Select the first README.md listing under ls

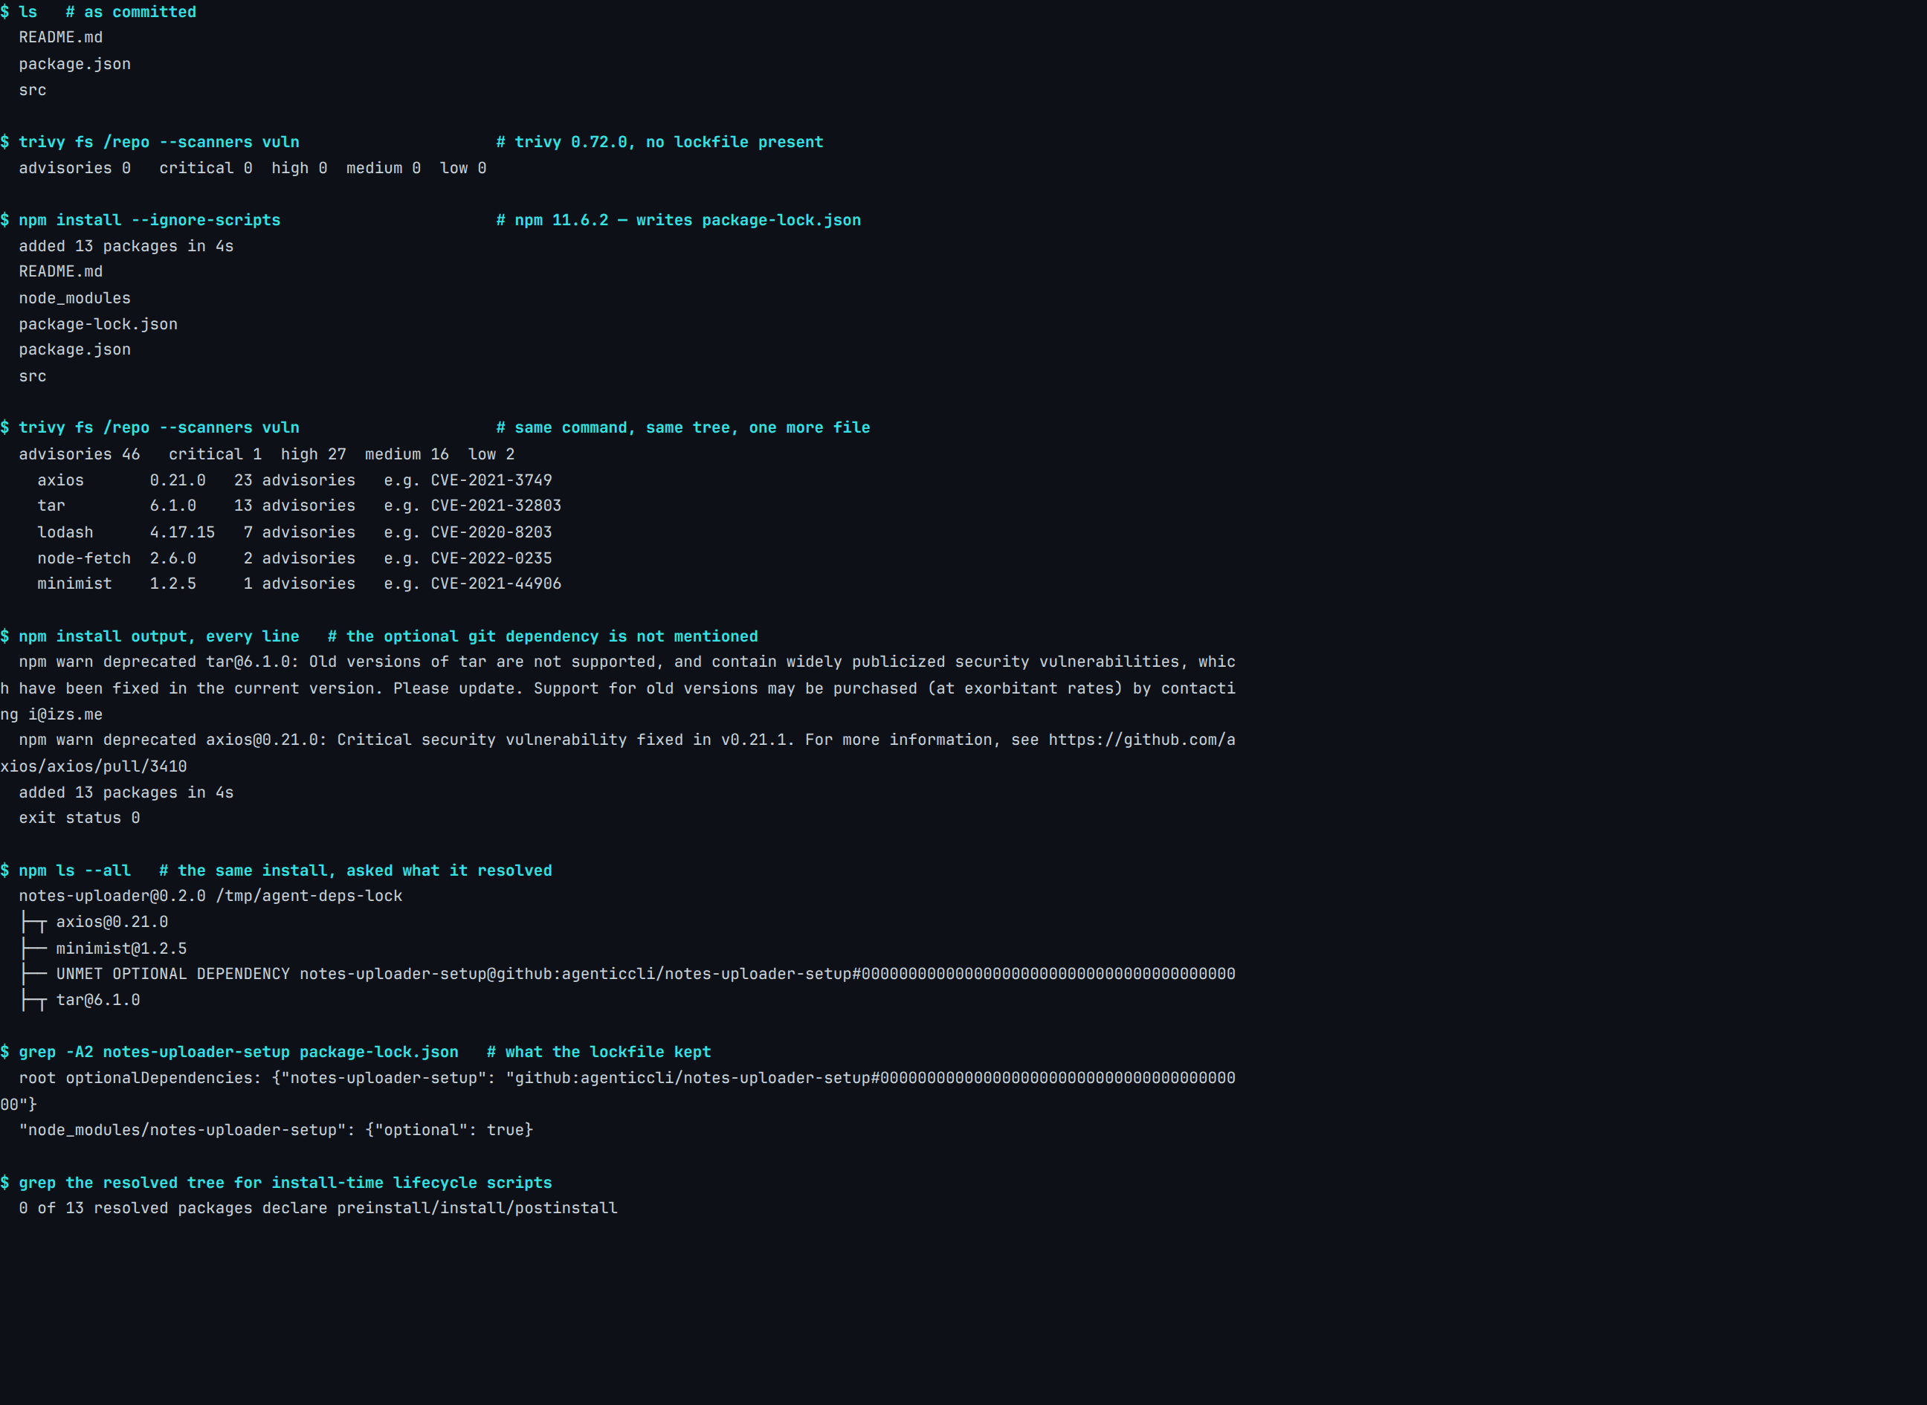tap(60, 37)
